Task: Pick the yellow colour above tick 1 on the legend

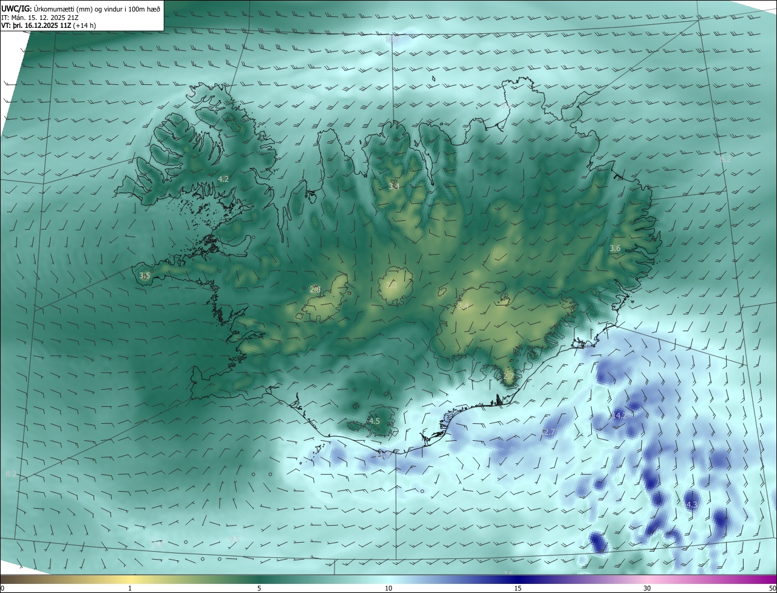Action: coord(130,579)
